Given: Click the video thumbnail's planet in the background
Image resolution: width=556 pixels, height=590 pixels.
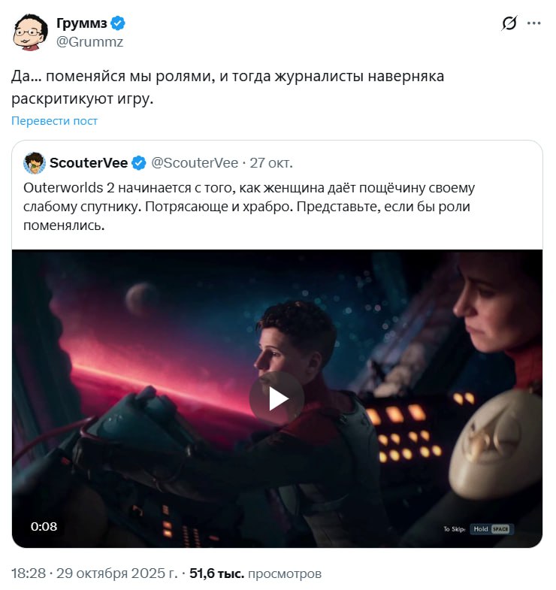Looking at the screenshot, I should click(140, 300).
